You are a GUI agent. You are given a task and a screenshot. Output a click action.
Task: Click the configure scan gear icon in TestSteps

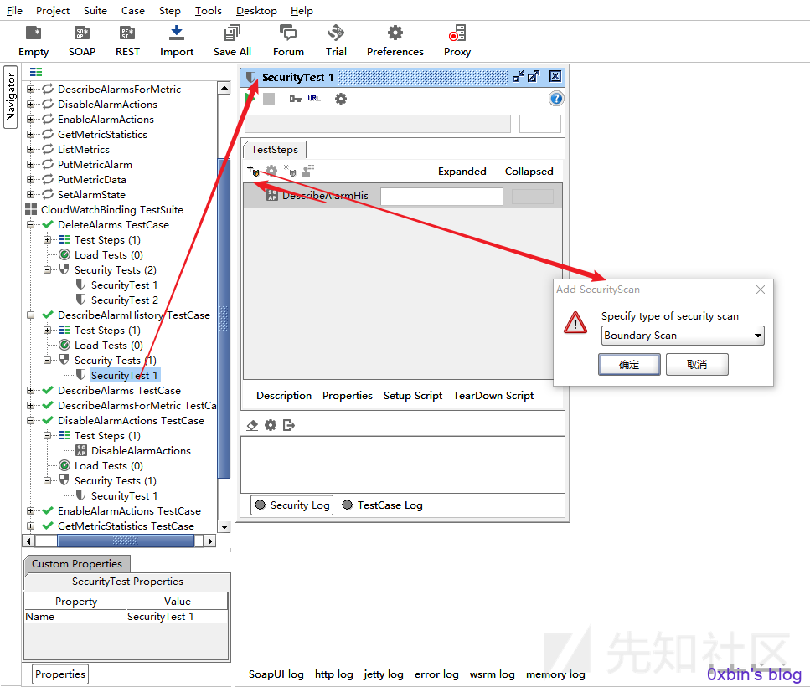point(271,171)
